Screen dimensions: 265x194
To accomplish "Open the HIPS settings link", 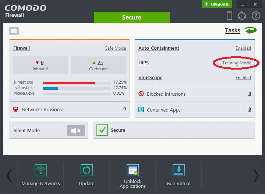I will coord(144,63).
